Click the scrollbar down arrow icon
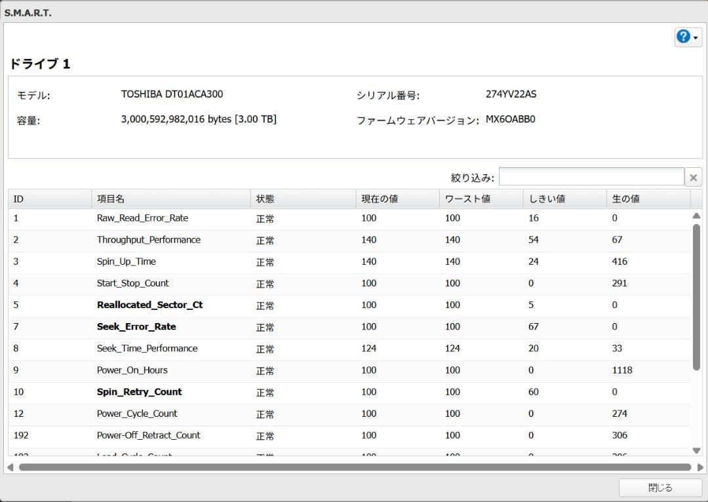Image resolution: width=708 pixels, height=502 pixels. pyautogui.click(x=697, y=451)
